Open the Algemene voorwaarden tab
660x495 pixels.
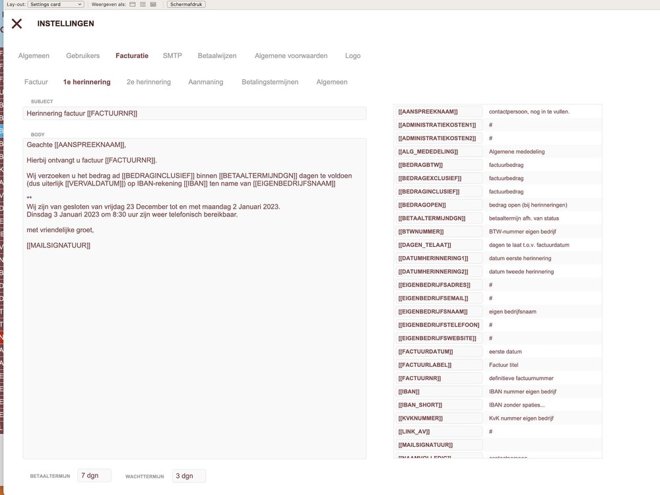(291, 56)
